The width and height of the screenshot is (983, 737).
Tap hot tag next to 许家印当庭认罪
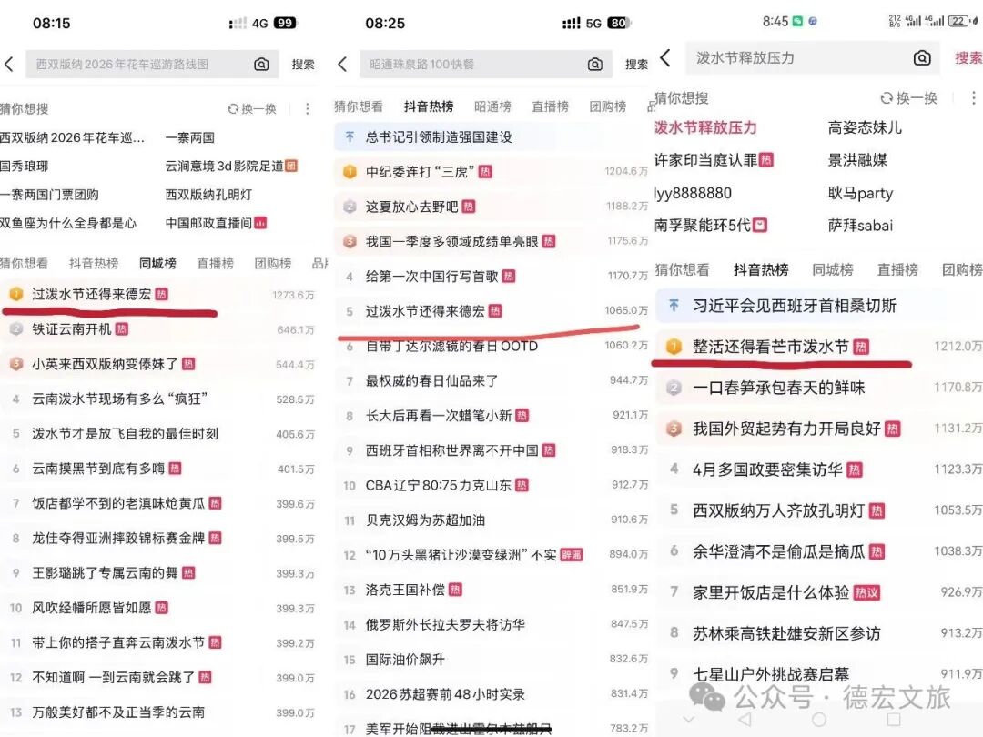(765, 160)
